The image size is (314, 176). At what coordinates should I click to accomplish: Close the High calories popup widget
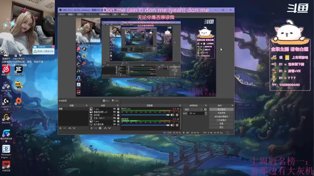tap(53, 47)
